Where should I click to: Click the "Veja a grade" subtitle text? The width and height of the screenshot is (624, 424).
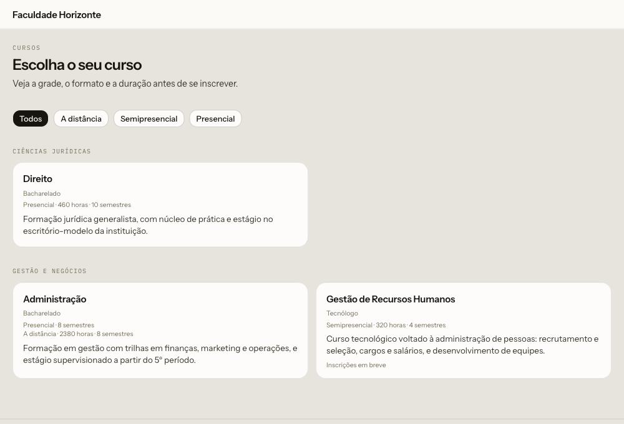coord(125,84)
